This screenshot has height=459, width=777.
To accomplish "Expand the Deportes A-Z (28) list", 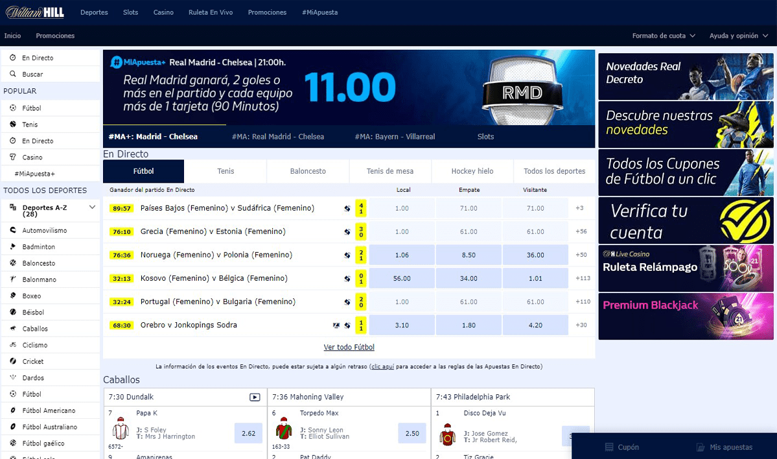I will click(92, 207).
